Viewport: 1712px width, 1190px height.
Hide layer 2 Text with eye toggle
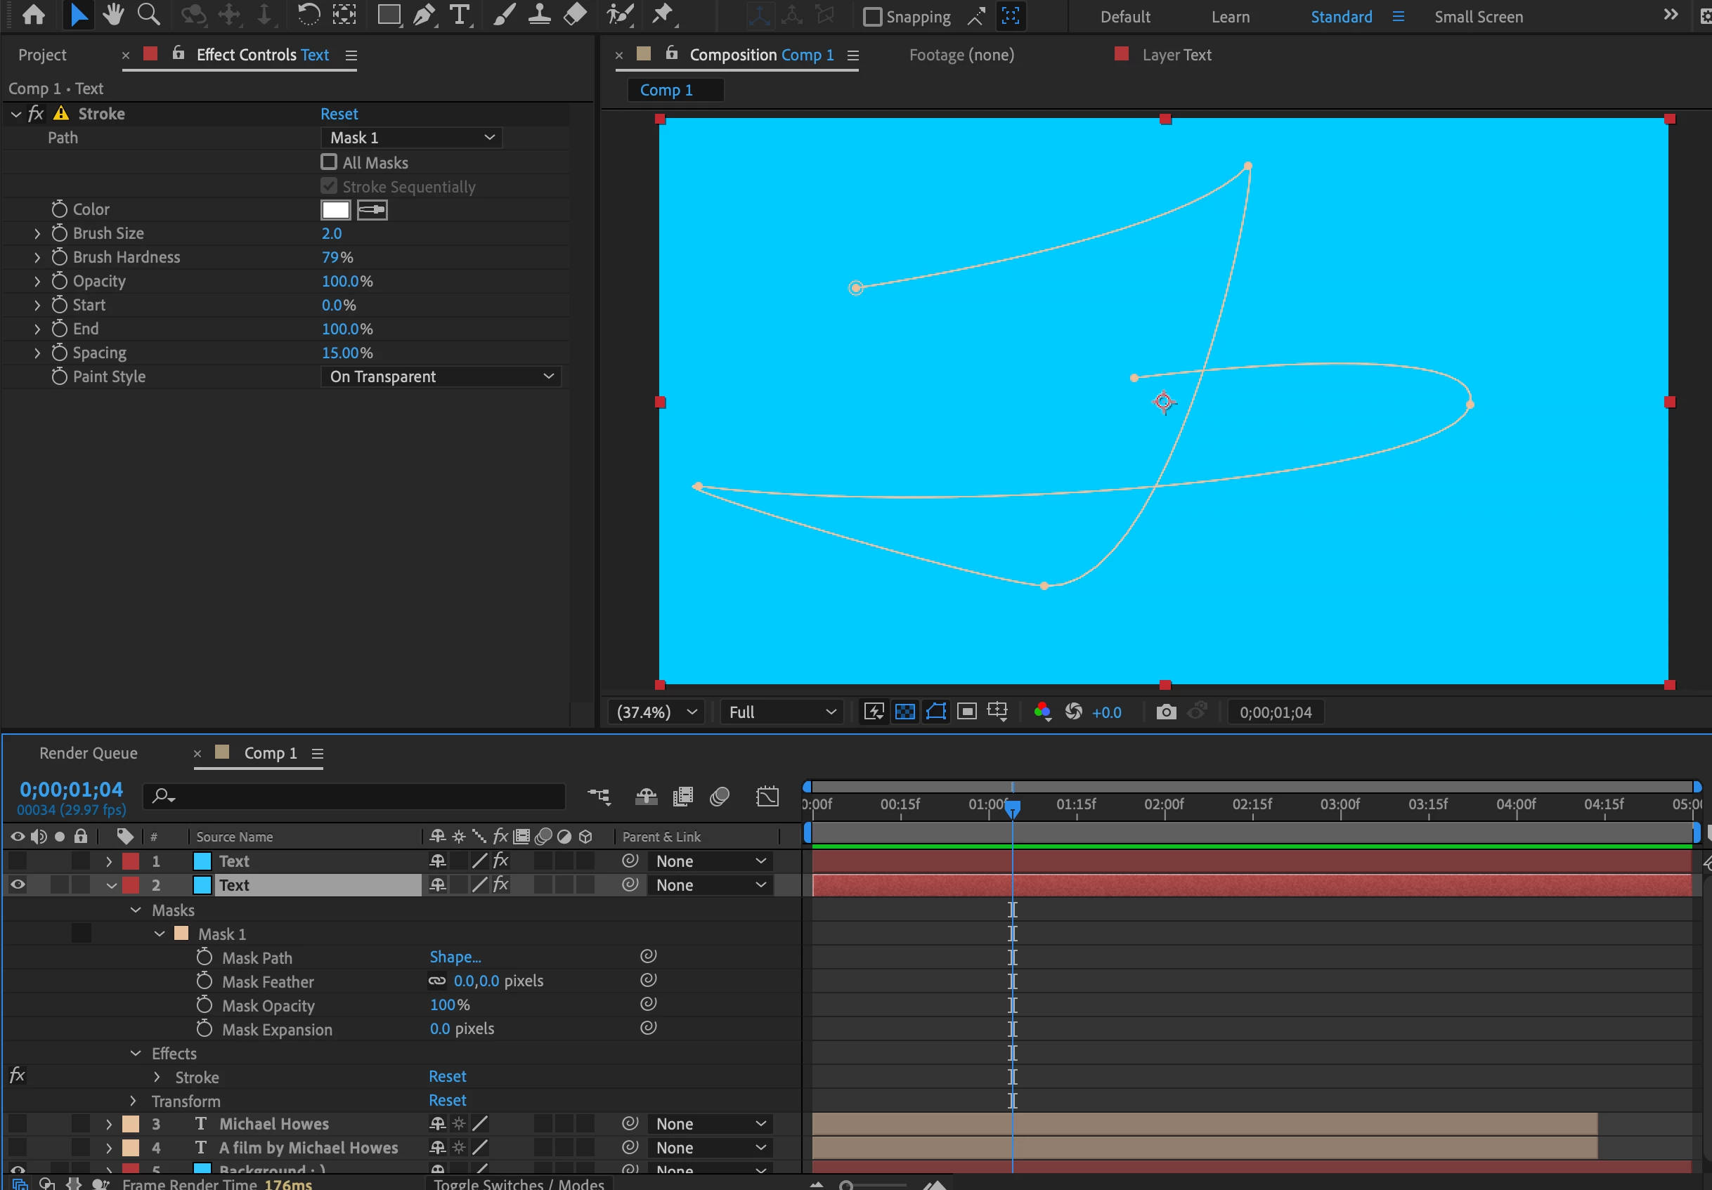[x=17, y=885]
